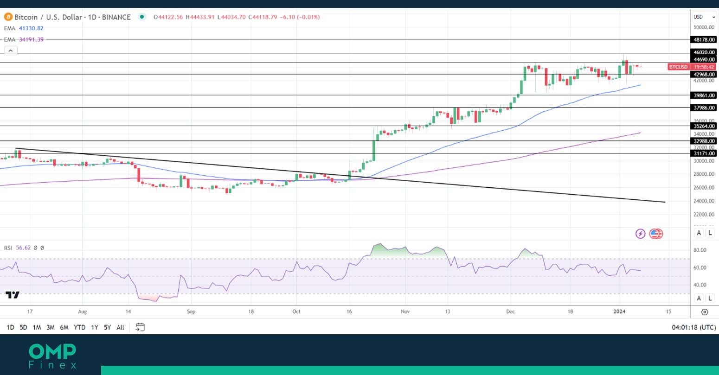
Task: Click the Sep label on time axis
Action: click(191, 311)
